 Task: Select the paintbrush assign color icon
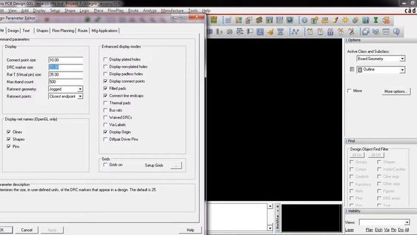pos(335,20)
